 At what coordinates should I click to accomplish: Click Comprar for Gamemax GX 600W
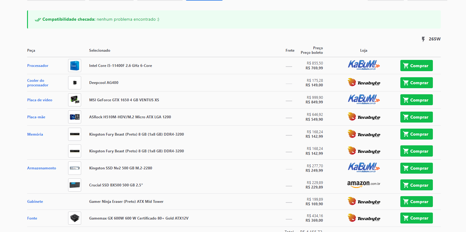pos(416,218)
